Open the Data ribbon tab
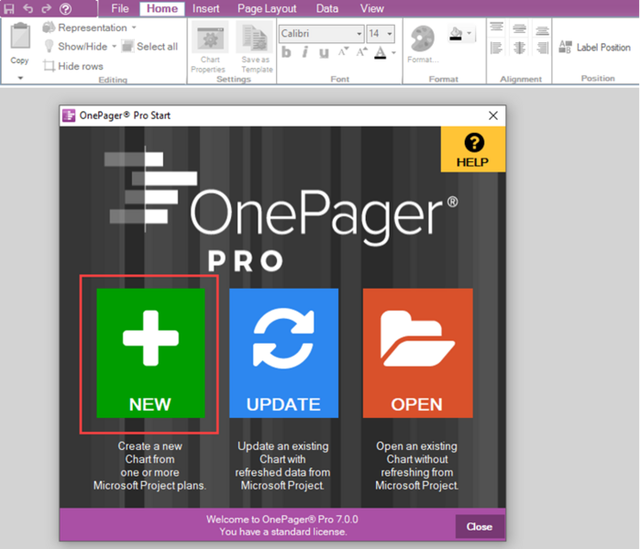 pyautogui.click(x=327, y=8)
